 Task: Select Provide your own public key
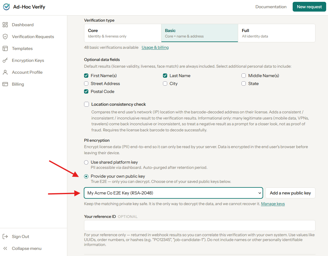[x=86, y=176]
